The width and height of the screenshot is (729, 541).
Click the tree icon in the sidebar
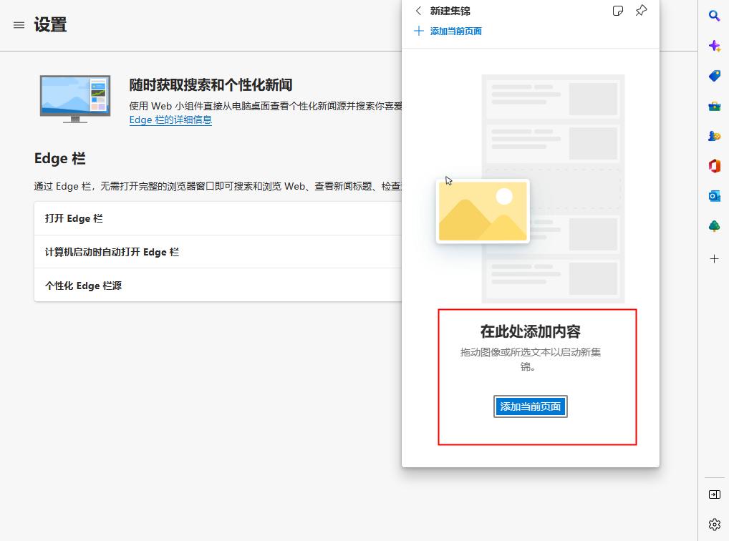(714, 225)
